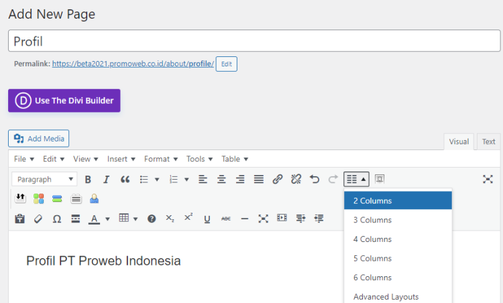
Task: Expand numbered list style options arrow
Action: tap(186, 180)
